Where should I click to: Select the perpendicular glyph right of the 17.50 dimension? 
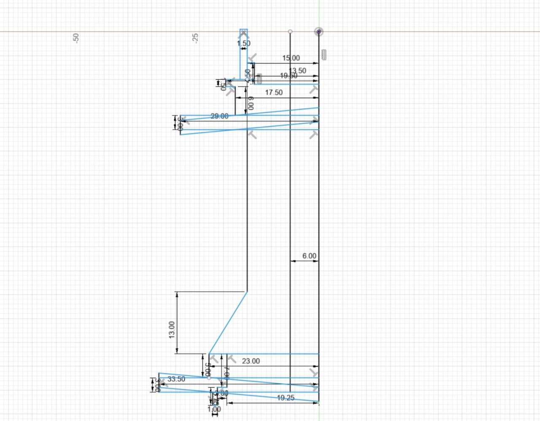click(313, 90)
